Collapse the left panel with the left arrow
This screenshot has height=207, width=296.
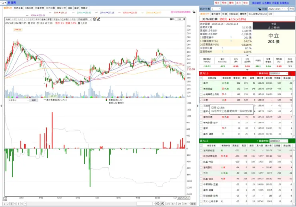(1, 106)
